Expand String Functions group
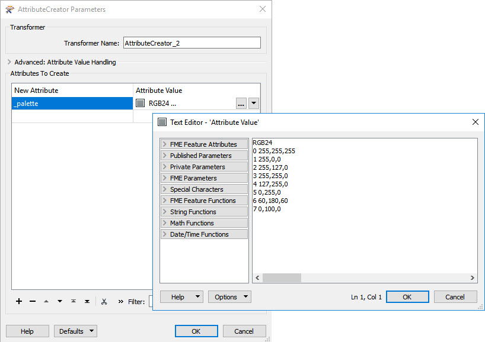The width and height of the screenshot is (485, 342). [204, 212]
